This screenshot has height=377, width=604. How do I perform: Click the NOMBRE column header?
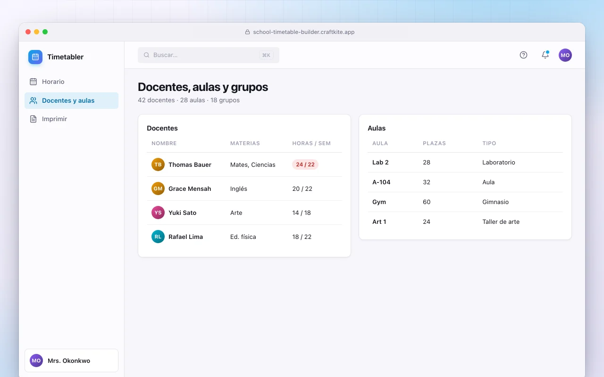point(164,143)
